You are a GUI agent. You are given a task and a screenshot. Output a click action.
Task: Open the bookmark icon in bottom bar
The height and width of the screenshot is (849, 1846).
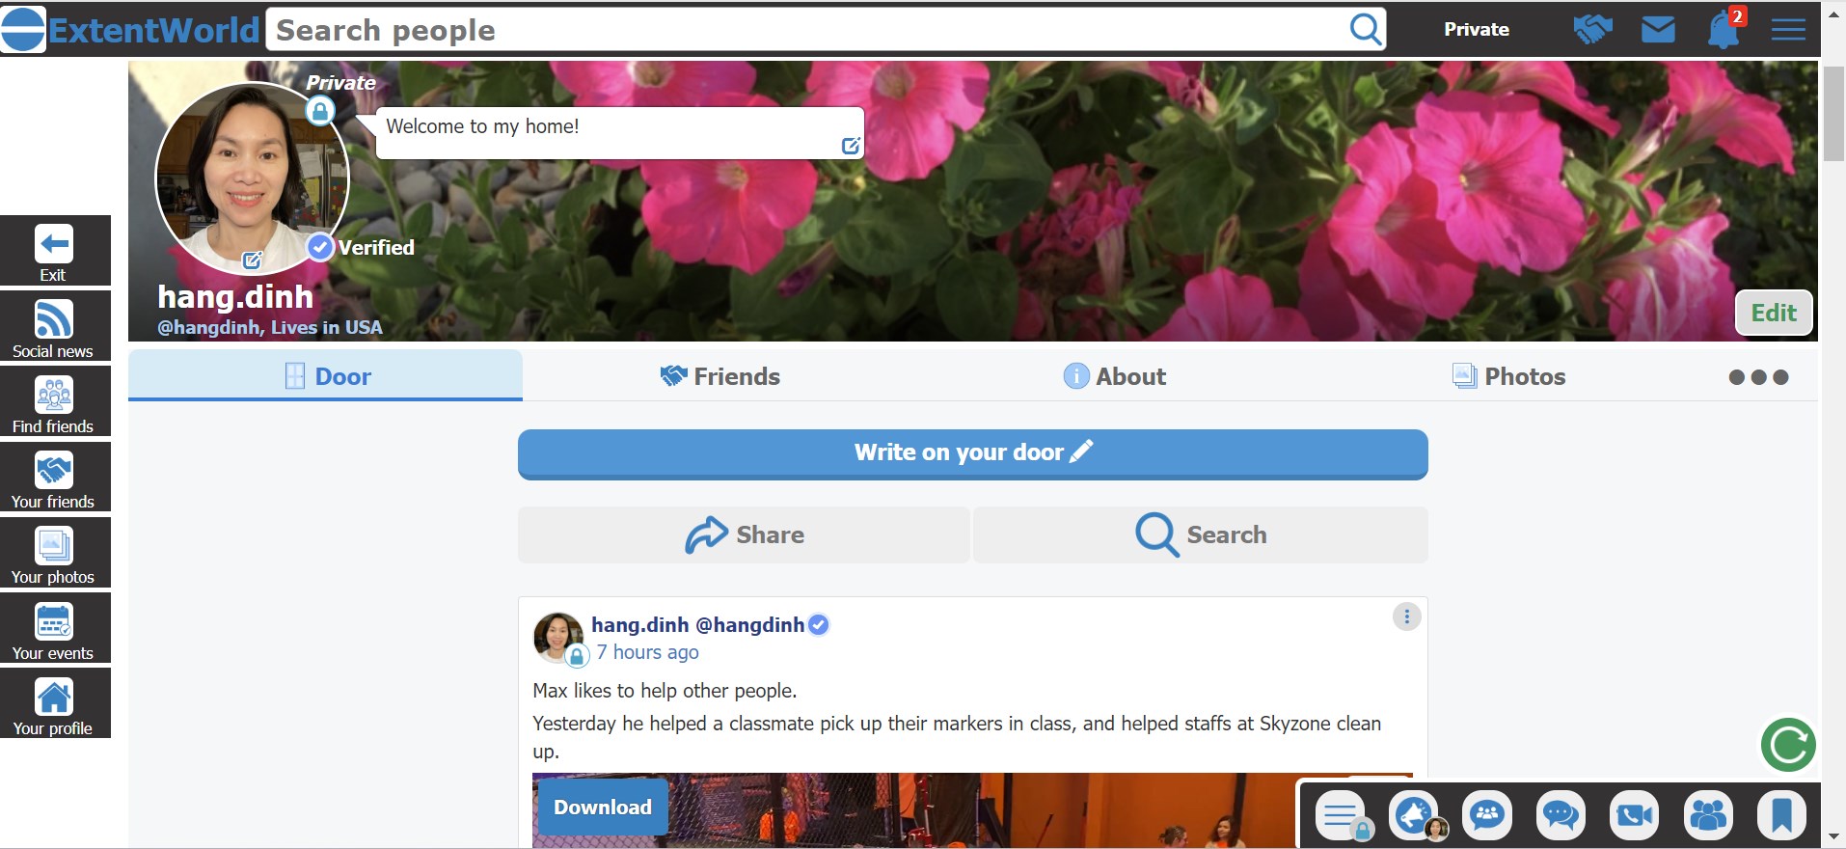(x=1781, y=816)
